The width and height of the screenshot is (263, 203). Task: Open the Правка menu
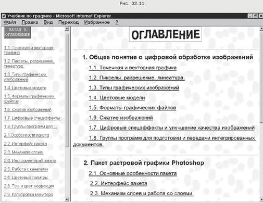[x=30, y=22]
